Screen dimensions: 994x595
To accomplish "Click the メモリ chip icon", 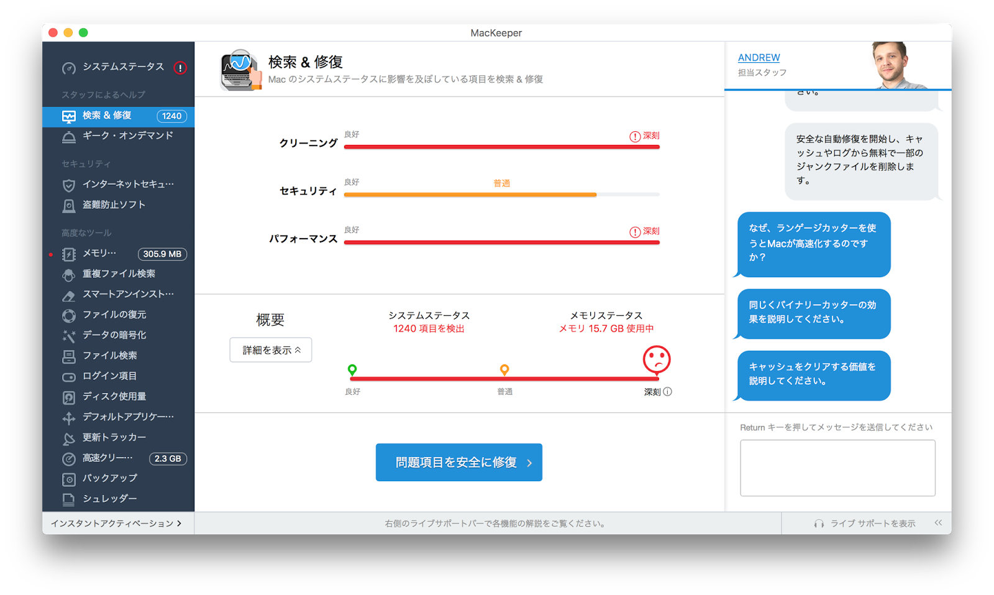I will coord(69,254).
